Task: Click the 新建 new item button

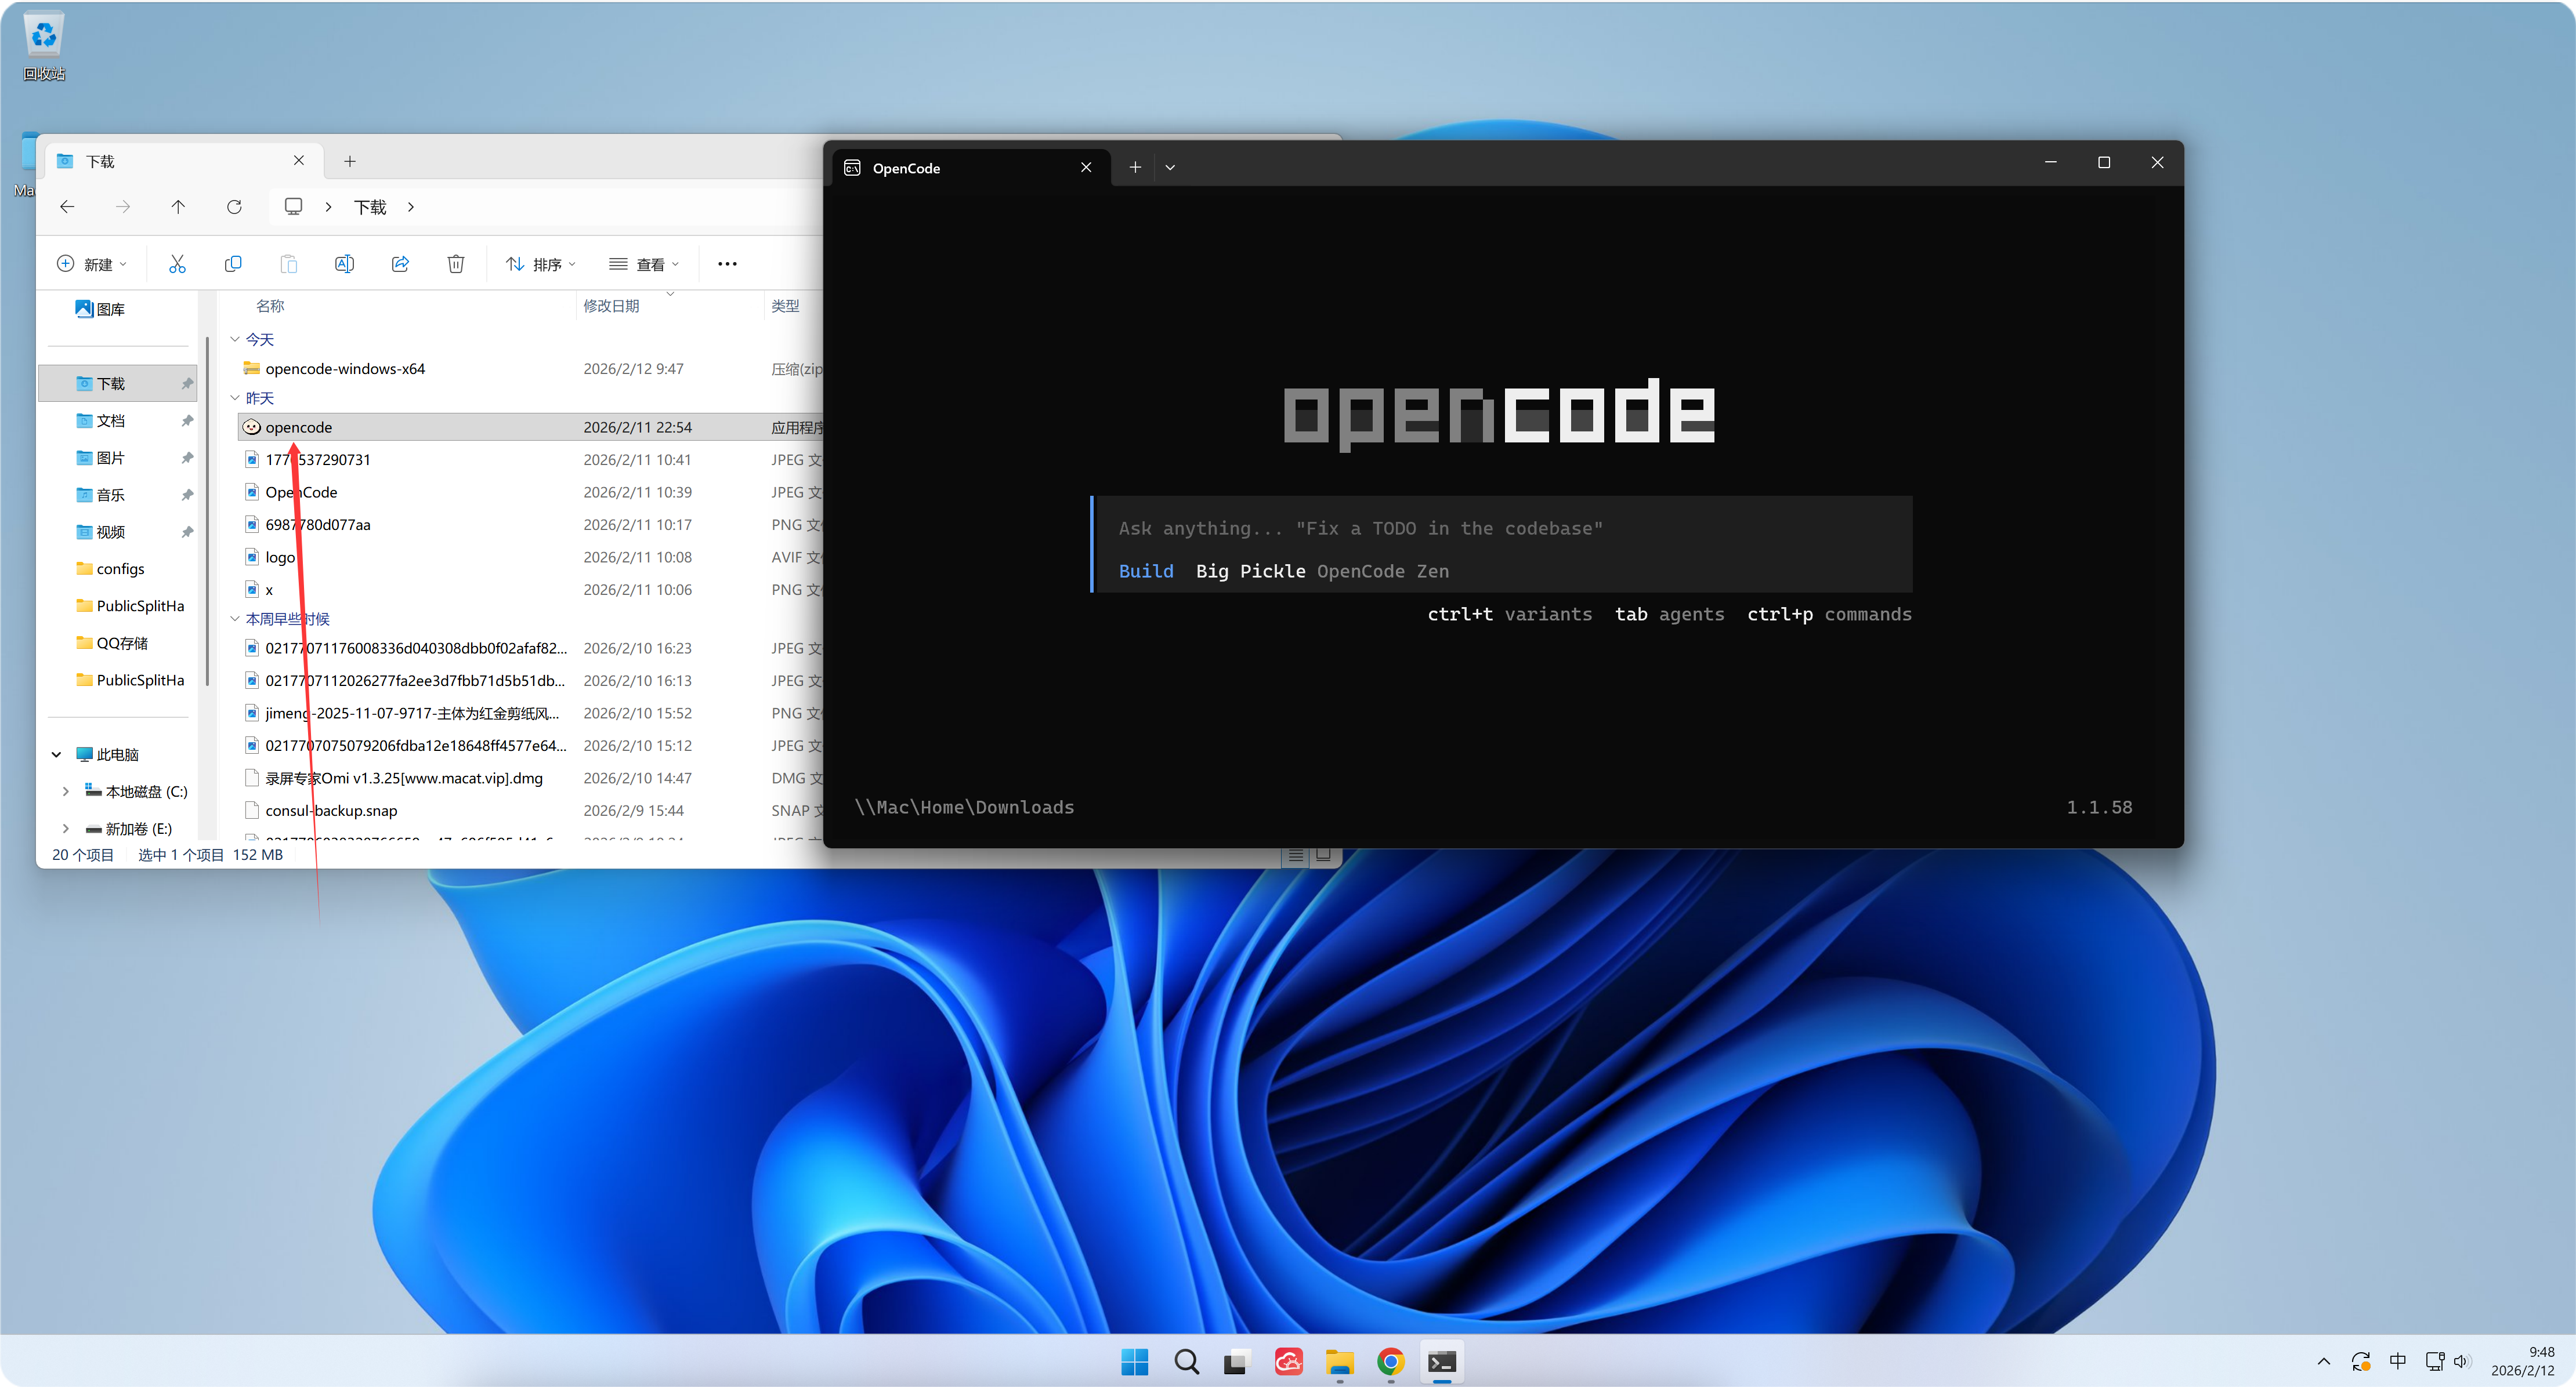Action: coord(92,264)
